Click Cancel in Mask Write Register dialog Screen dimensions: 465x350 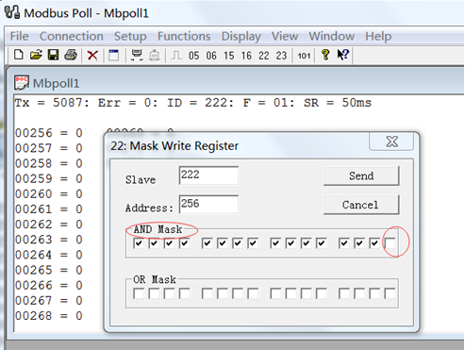[x=361, y=205]
